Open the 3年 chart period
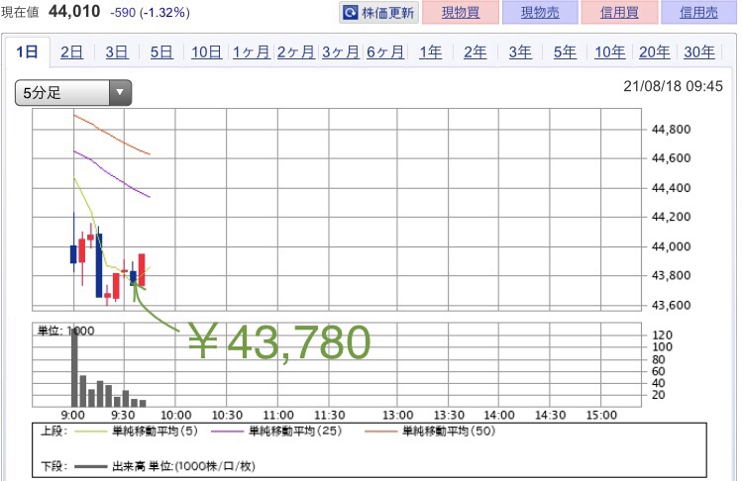The image size is (742, 481). [x=520, y=52]
